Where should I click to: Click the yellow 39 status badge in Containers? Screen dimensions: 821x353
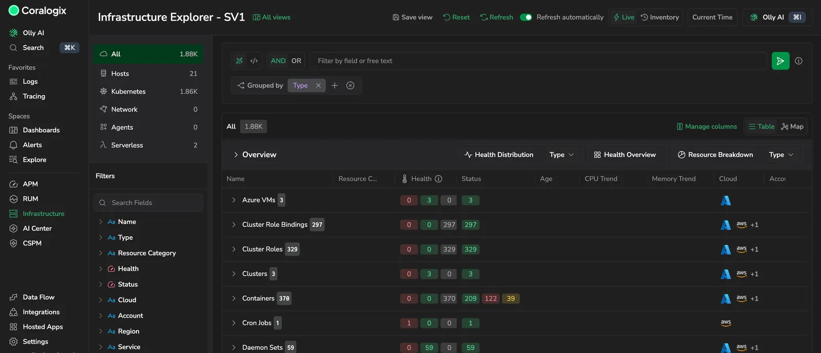[x=511, y=299]
